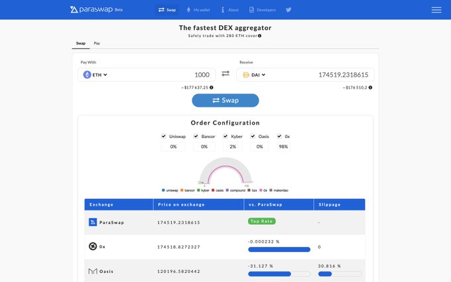Toggle the 0x legend swatch

pyautogui.click(x=261, y=190)
